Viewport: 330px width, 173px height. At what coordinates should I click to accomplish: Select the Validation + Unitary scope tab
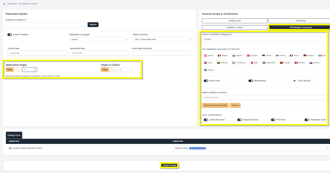tap(235, 27)
